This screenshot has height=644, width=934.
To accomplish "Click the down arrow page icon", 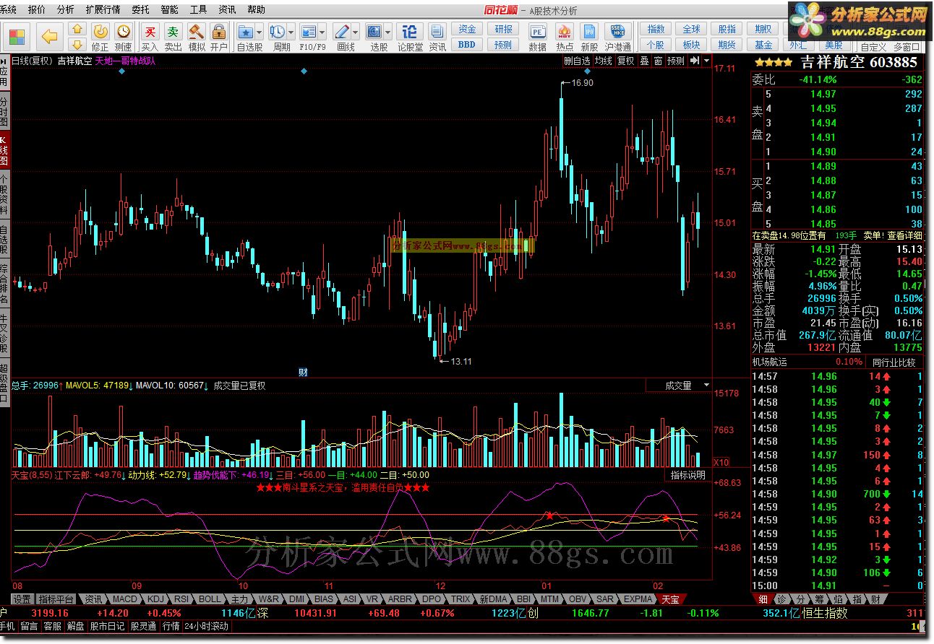I will coord(77,45).
